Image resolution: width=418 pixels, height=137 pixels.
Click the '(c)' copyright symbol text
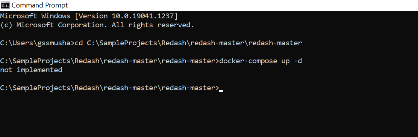coord(6,25)
